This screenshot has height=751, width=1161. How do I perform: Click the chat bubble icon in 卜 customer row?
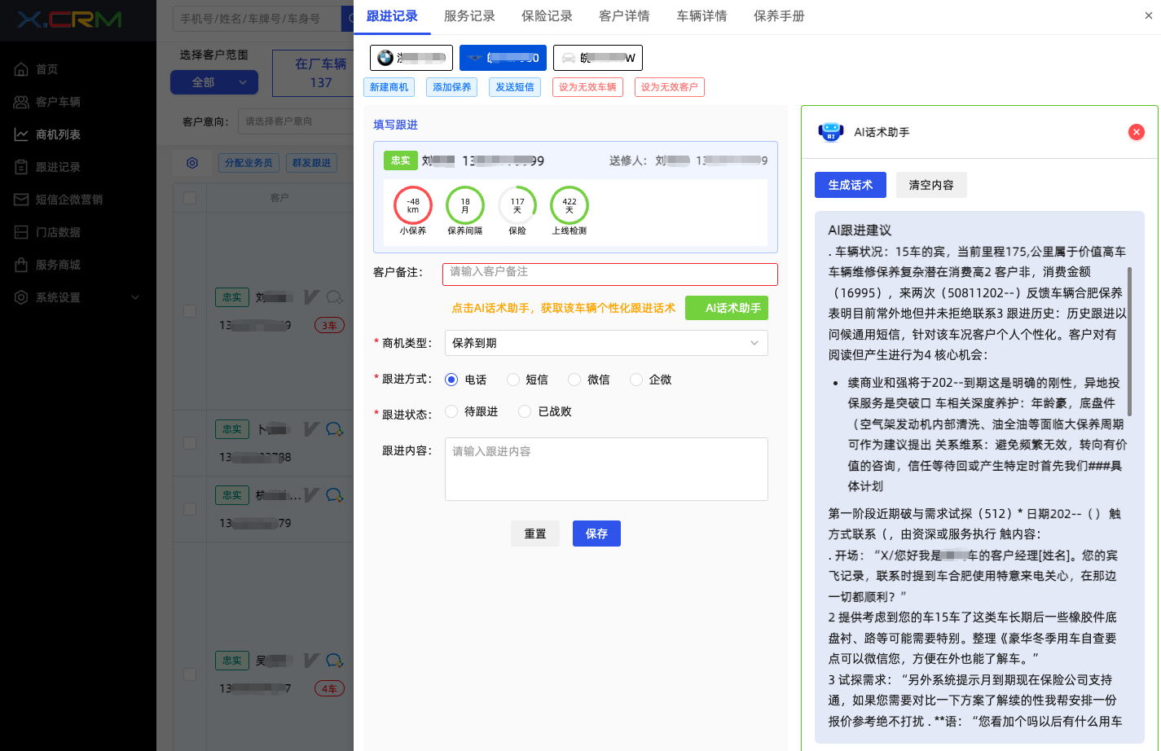click(335, 428)
